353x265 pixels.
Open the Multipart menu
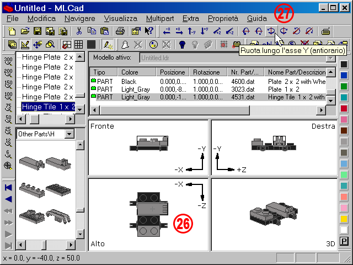(160, 18)
